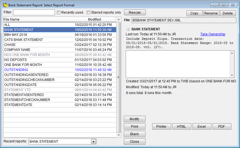Viewport: 240px width, 148px height.
Task: Select STATEMENT YTD report
Action: 60,90
